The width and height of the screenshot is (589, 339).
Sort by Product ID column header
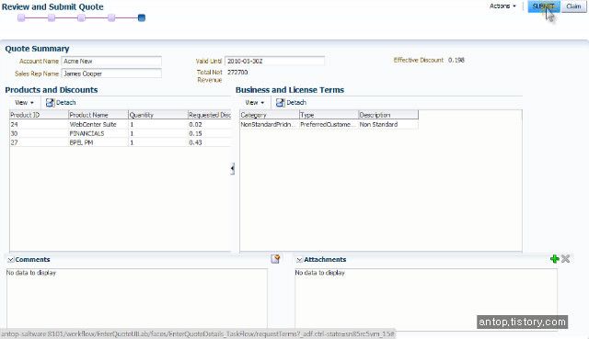39,115
